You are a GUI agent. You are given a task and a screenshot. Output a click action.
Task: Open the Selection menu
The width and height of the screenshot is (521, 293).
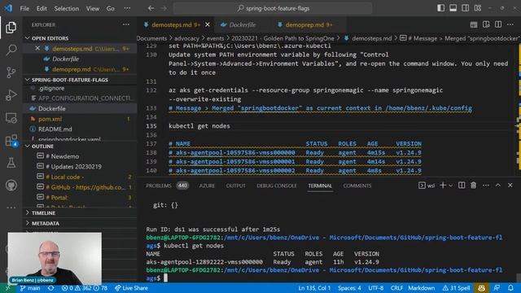coord(67,9)
